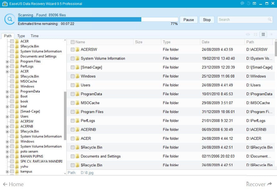Screen dimensions: 277x193
Task: Click the file list vertical scrollbar thumb
Action: [276, 49]
